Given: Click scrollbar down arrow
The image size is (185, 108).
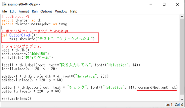Looking at the screenshot, I should pyautogui.click(x=182, y=99).
